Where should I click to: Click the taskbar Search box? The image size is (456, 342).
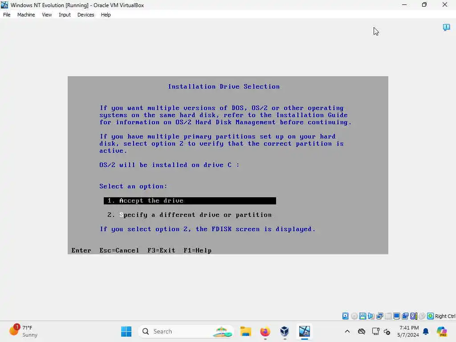(186, 331)
